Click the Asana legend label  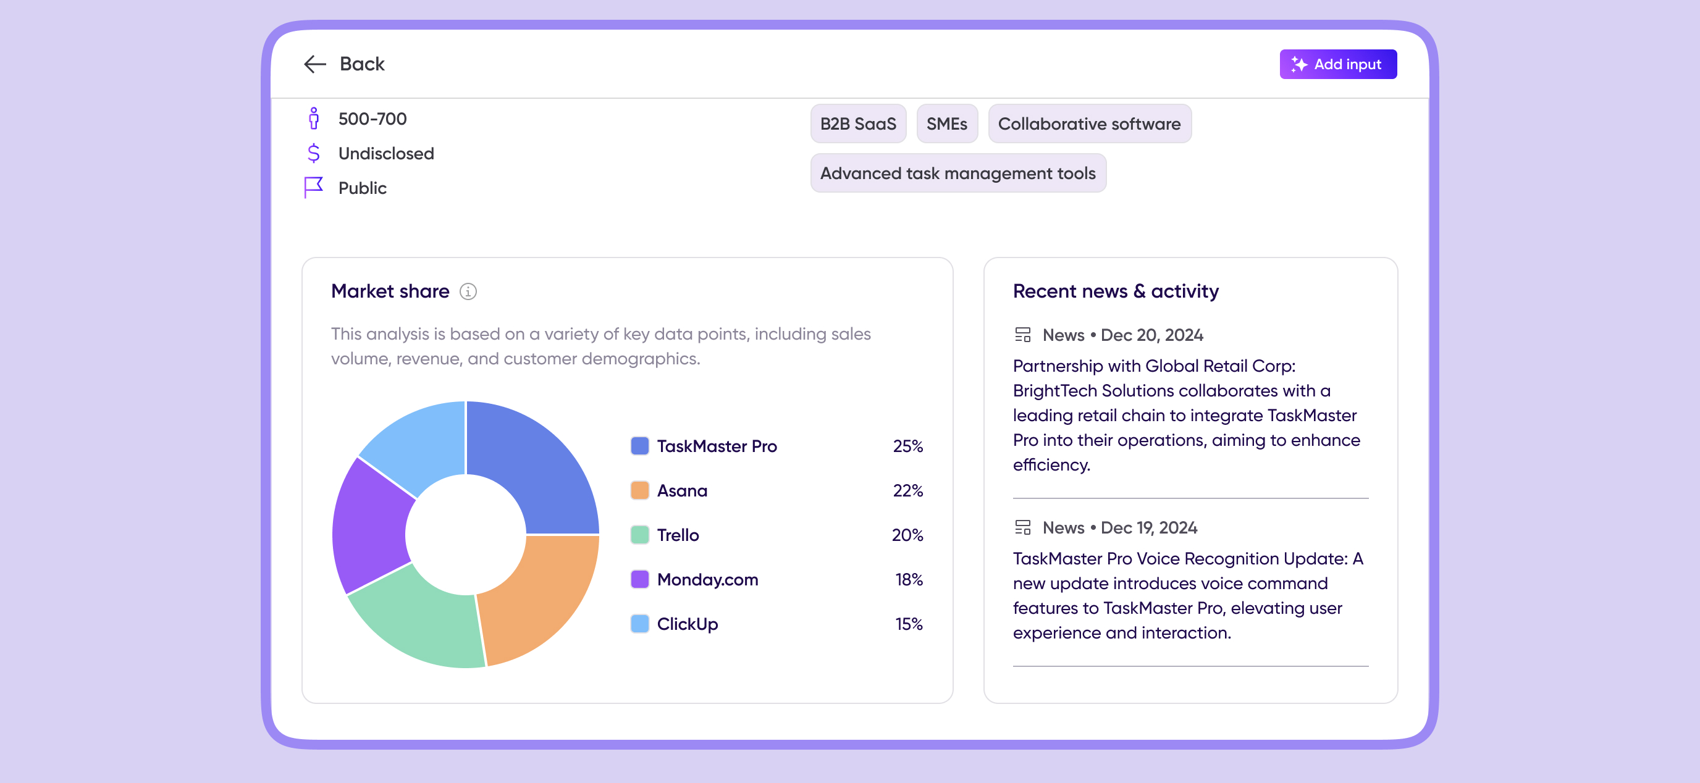682,490
